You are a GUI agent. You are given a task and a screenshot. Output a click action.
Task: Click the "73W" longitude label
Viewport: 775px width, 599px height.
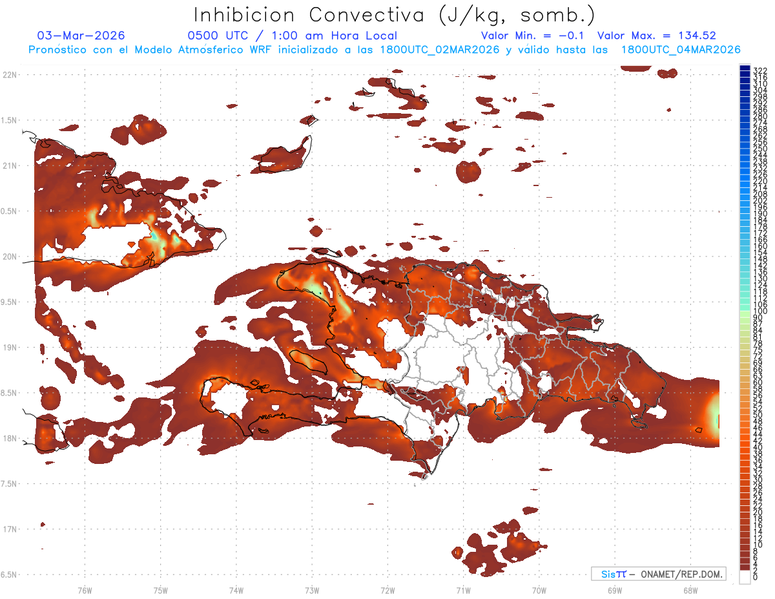[312, 589]
